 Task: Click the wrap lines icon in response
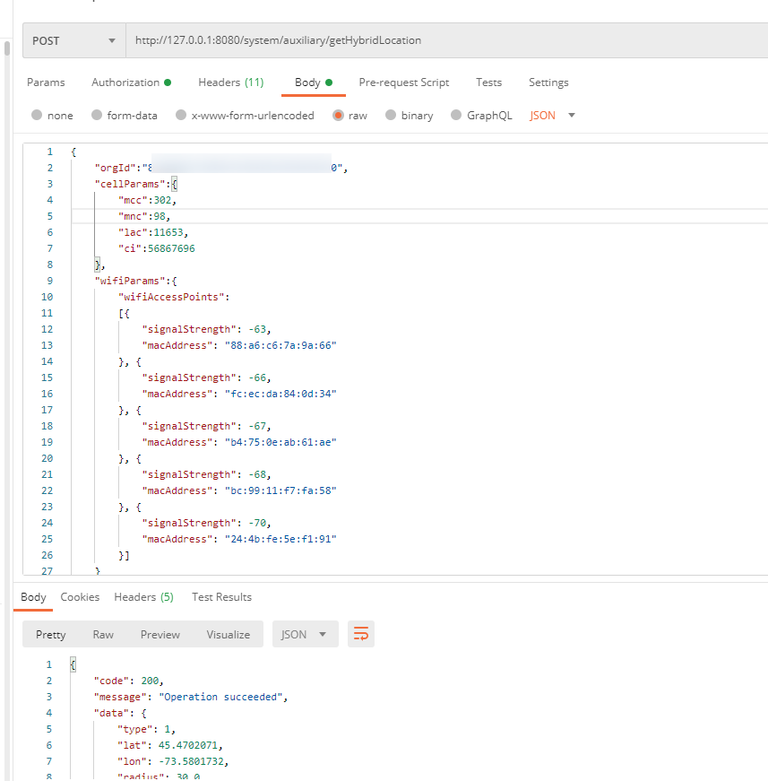pyautogui.click(x=361, y=634)
